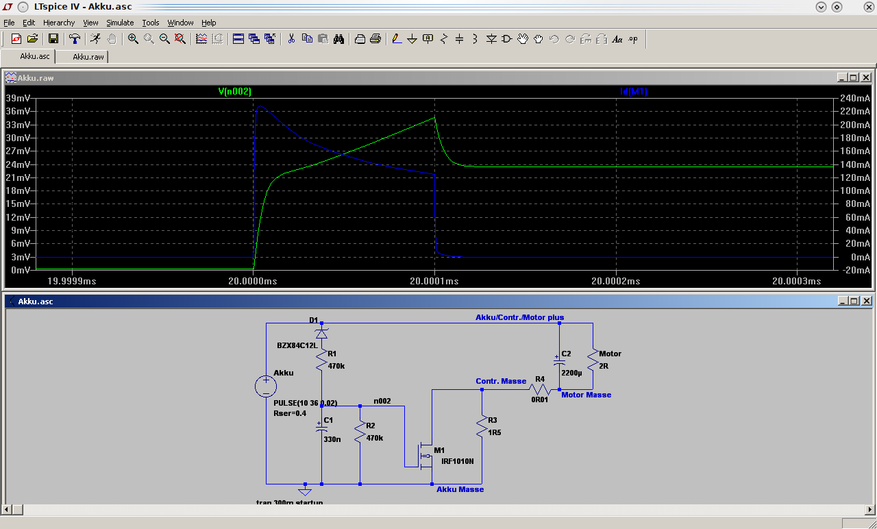Select the Drag closed-hand tool
The height and width of the screenshot is (529, 877).
539,39
